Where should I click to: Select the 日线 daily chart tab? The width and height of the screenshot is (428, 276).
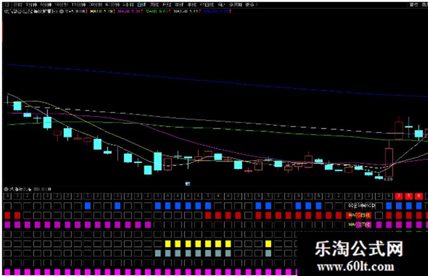pos(141,5)
